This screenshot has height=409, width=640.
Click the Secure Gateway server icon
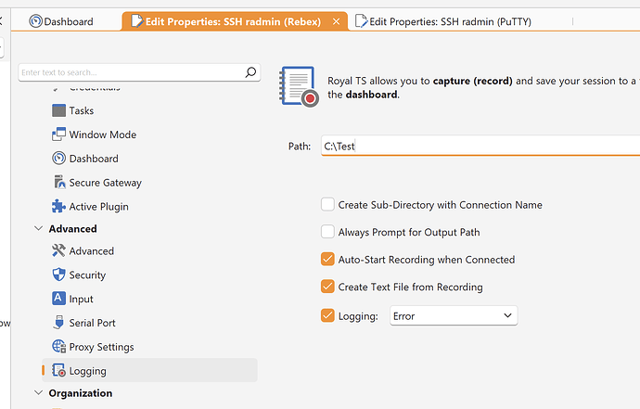point(59,183)
